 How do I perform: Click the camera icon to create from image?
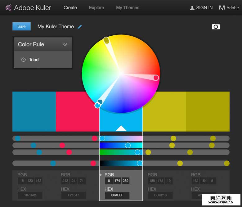click(216, 27)
